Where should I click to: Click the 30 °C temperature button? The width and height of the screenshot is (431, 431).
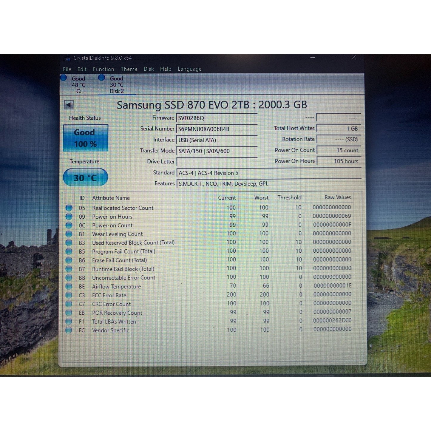pyautogui.click(x=86, y=177)
